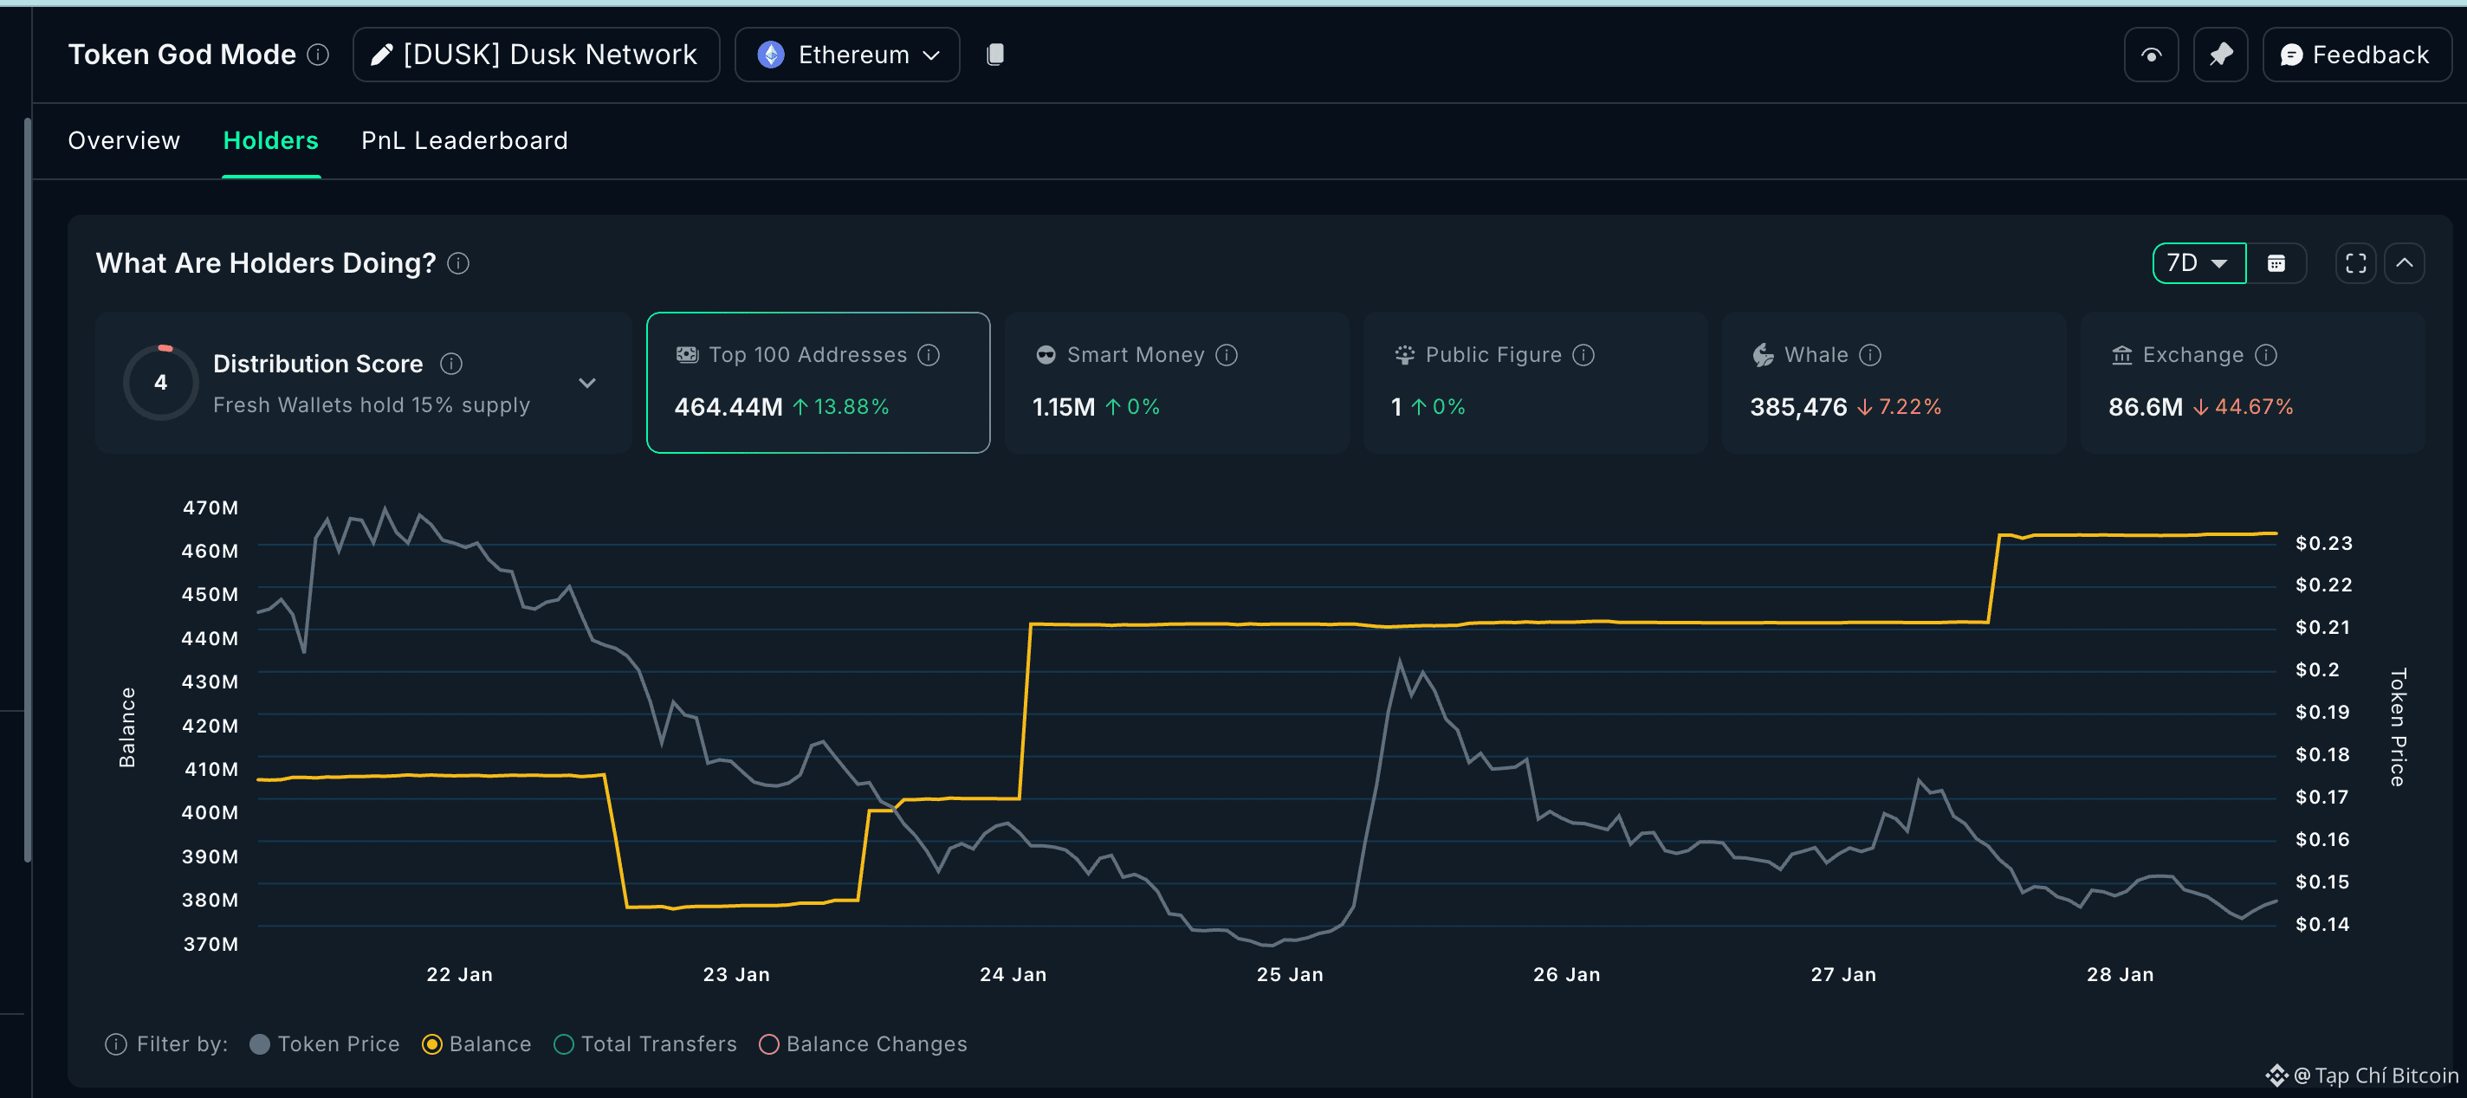
Task: Open the Ethereum chain dropdown
Action: coord(847,55)
